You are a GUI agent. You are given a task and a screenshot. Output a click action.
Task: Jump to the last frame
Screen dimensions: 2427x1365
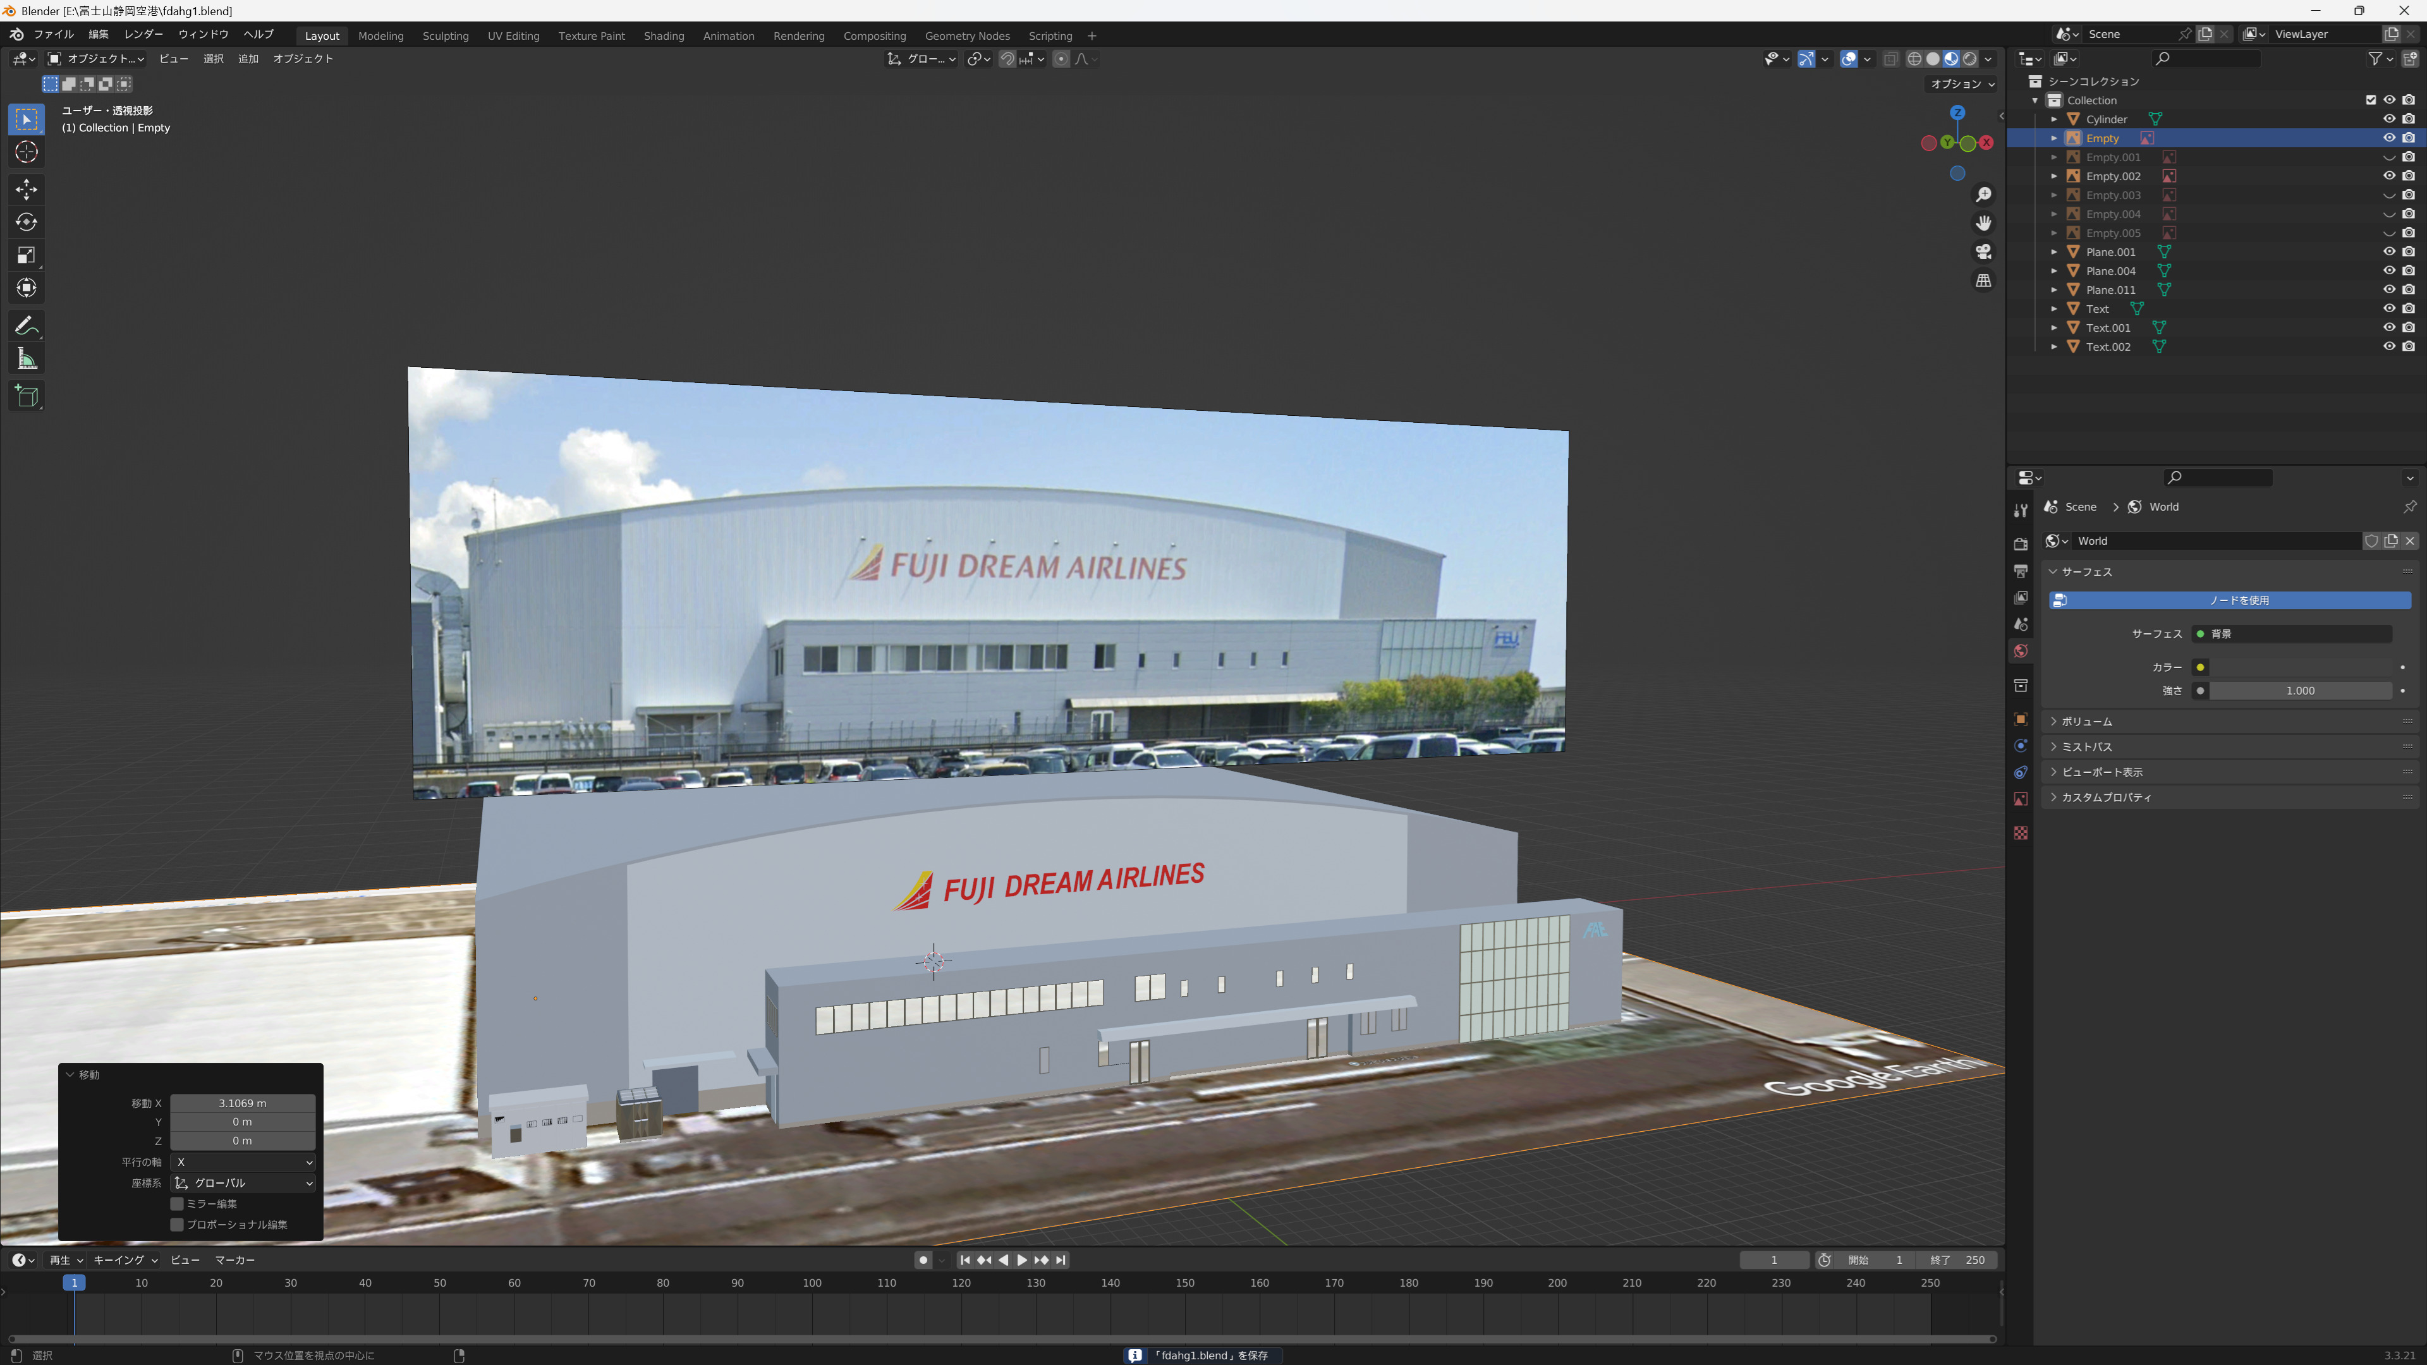1061,1261
